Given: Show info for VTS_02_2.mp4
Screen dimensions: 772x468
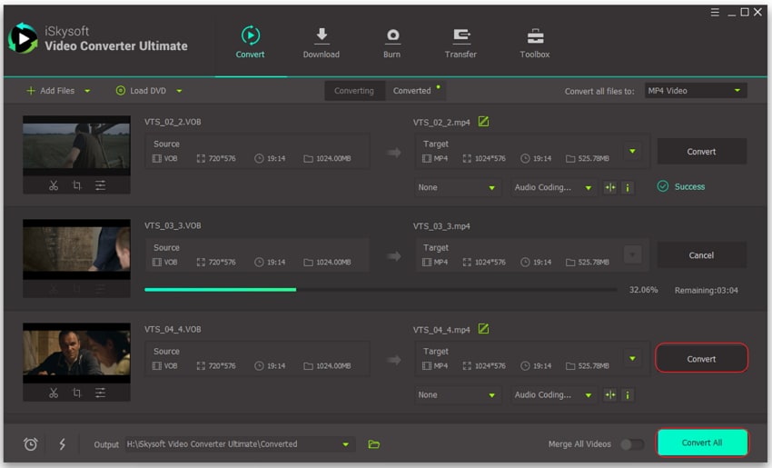Looking at the screenshot, I should coord(628,187).
